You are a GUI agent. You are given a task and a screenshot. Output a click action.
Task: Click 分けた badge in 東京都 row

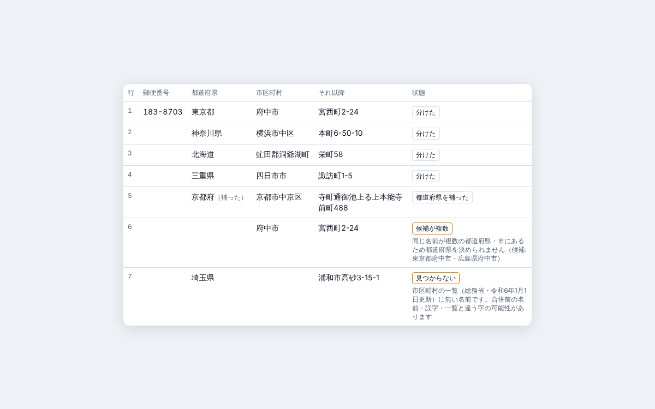click(x=426, y=112)
